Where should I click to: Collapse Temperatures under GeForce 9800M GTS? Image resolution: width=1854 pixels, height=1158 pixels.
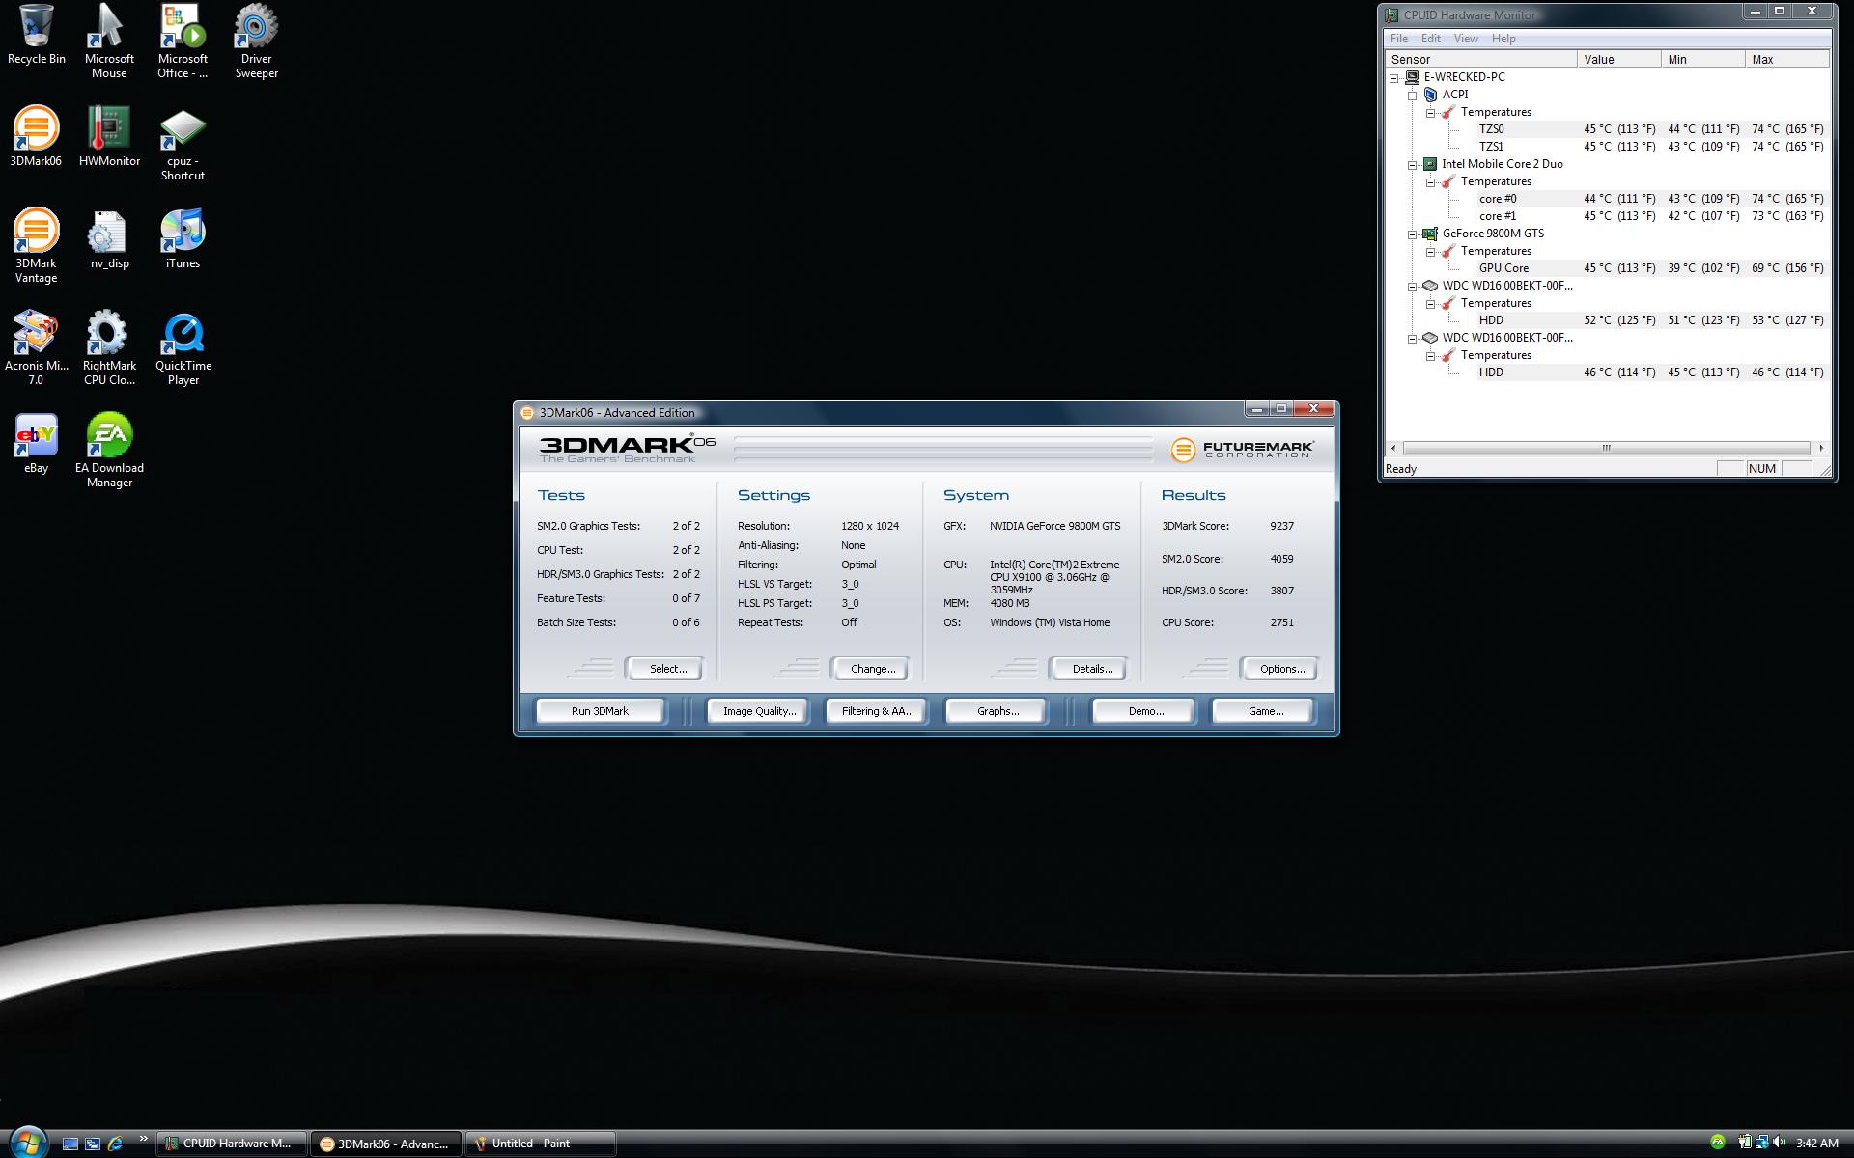(x=1431, y=252)
